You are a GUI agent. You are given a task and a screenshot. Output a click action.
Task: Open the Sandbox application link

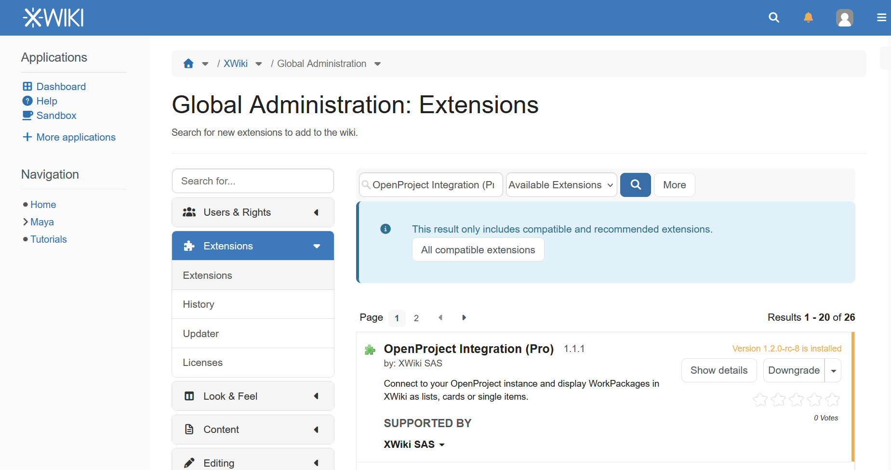click(56, 116)
